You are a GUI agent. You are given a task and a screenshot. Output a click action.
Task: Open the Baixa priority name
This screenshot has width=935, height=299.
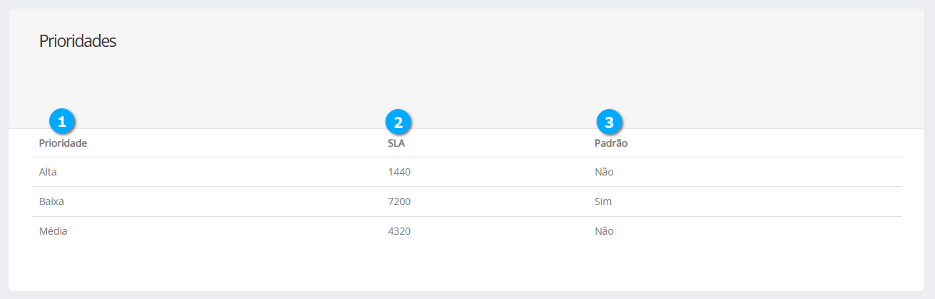coord(51,201)
